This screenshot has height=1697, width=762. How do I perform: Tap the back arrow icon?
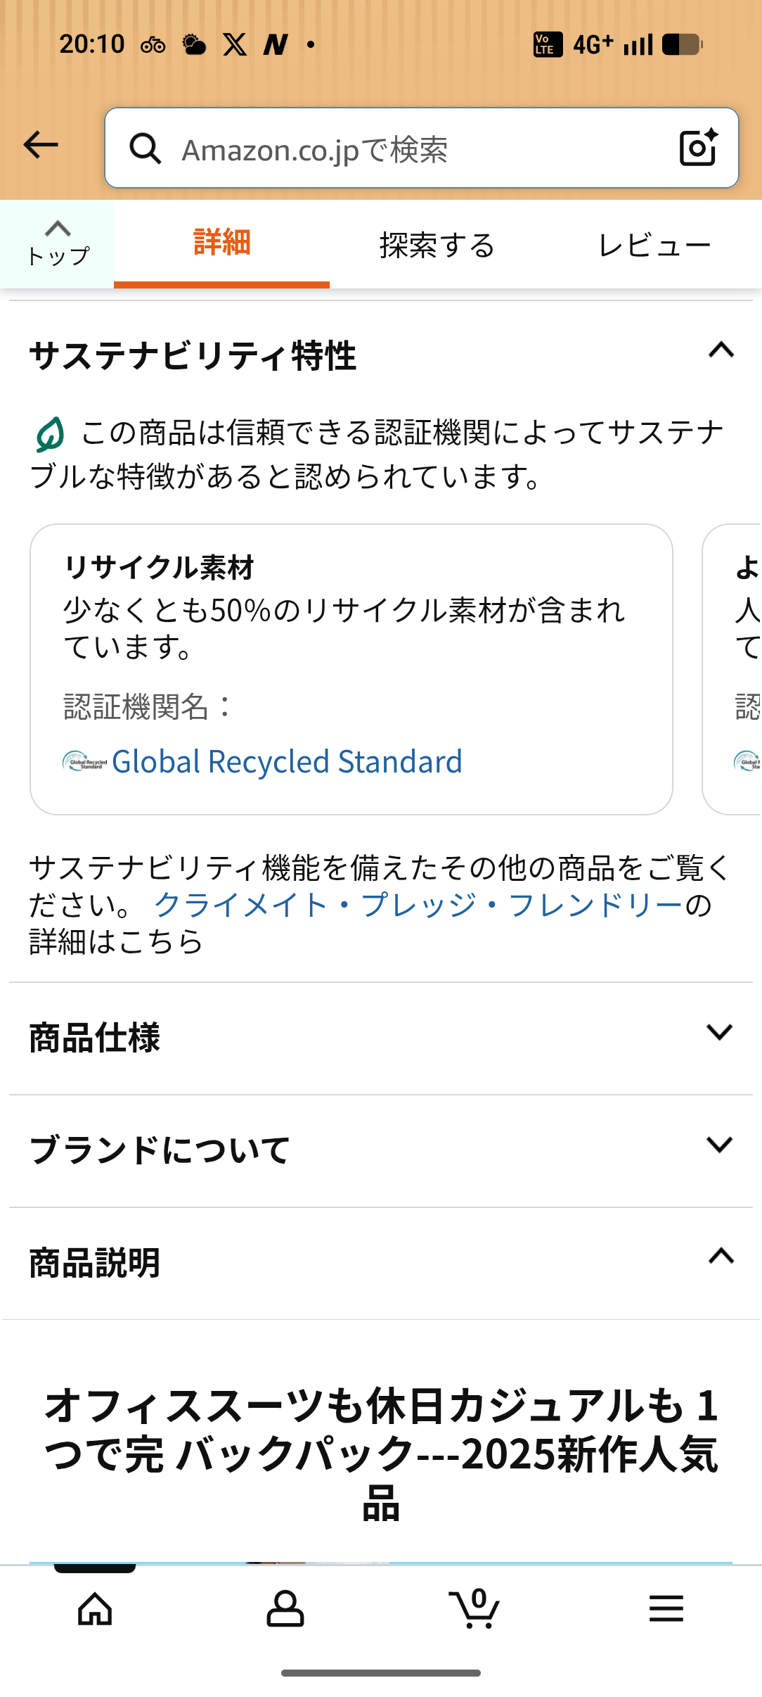click(41, 146)
